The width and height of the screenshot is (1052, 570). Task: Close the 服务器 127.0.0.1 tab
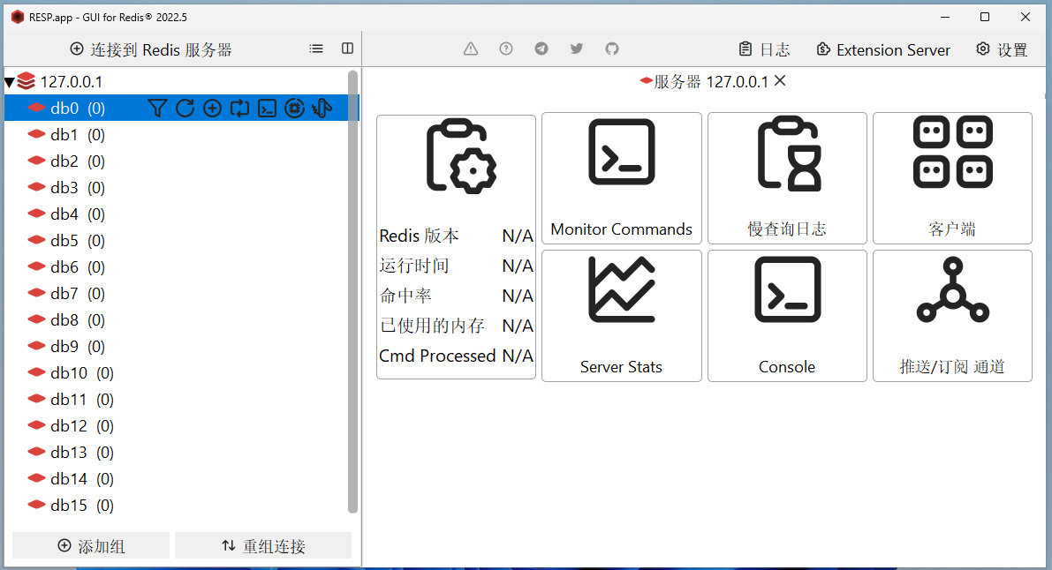780,81
